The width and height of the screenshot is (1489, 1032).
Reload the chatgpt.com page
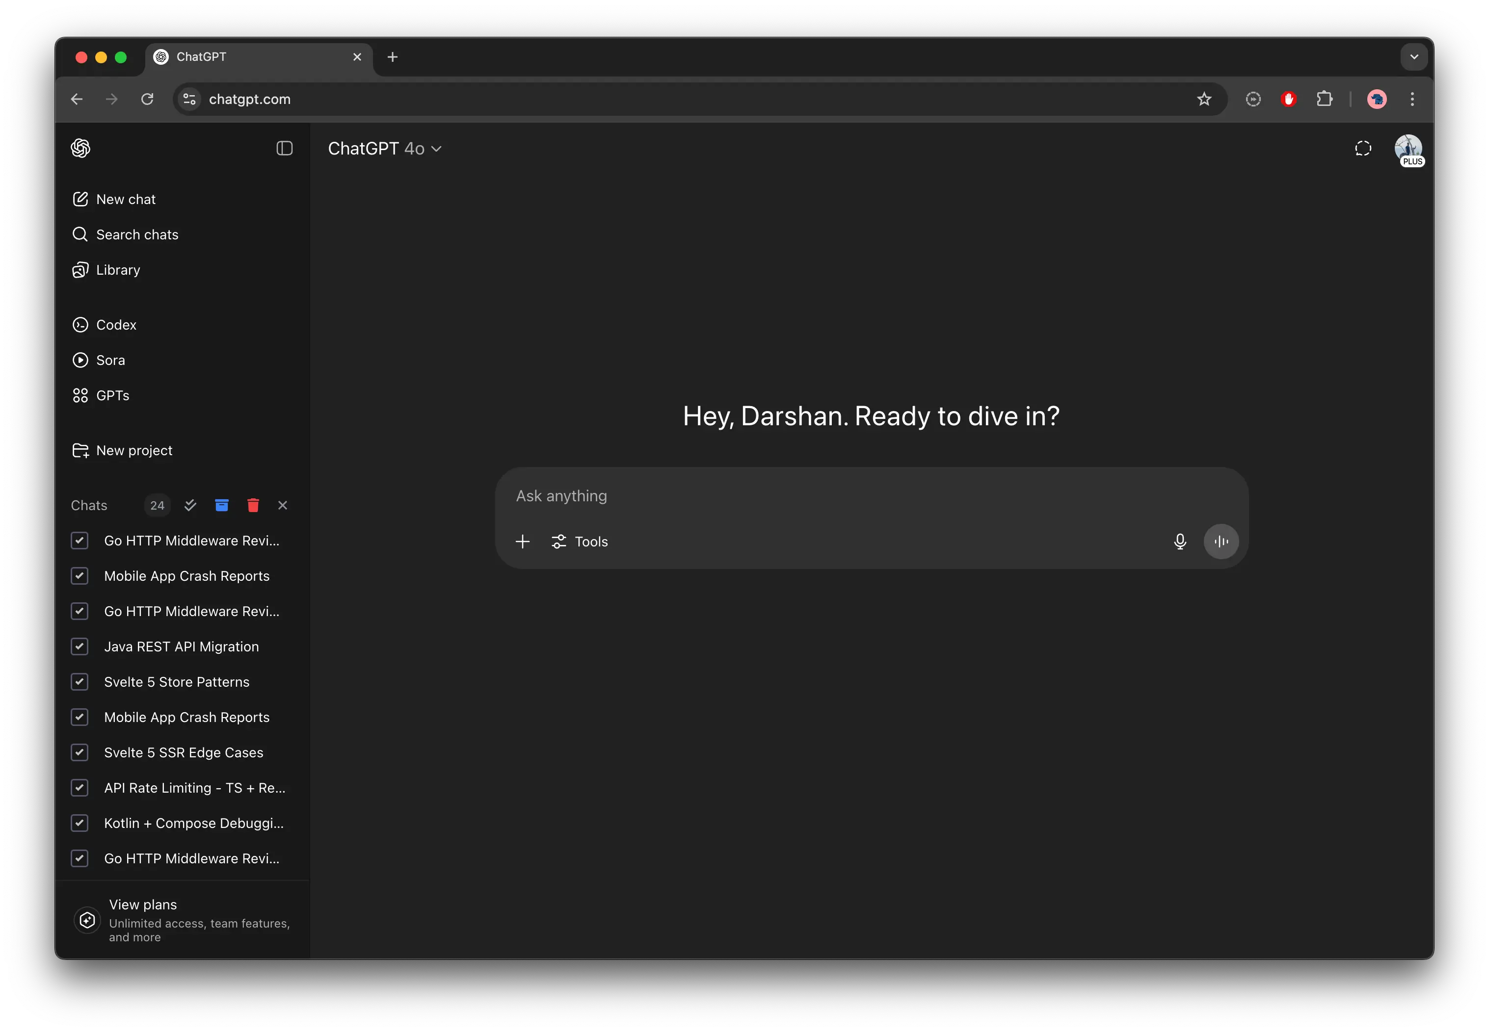click(148, 99)
